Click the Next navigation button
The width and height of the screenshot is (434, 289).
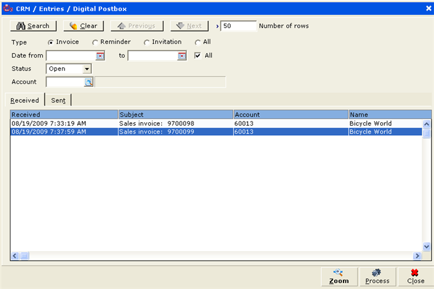[189, 26]
